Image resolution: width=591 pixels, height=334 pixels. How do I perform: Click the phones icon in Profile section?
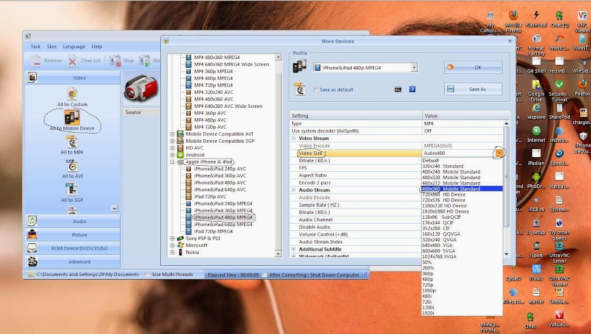coord(300,66)
